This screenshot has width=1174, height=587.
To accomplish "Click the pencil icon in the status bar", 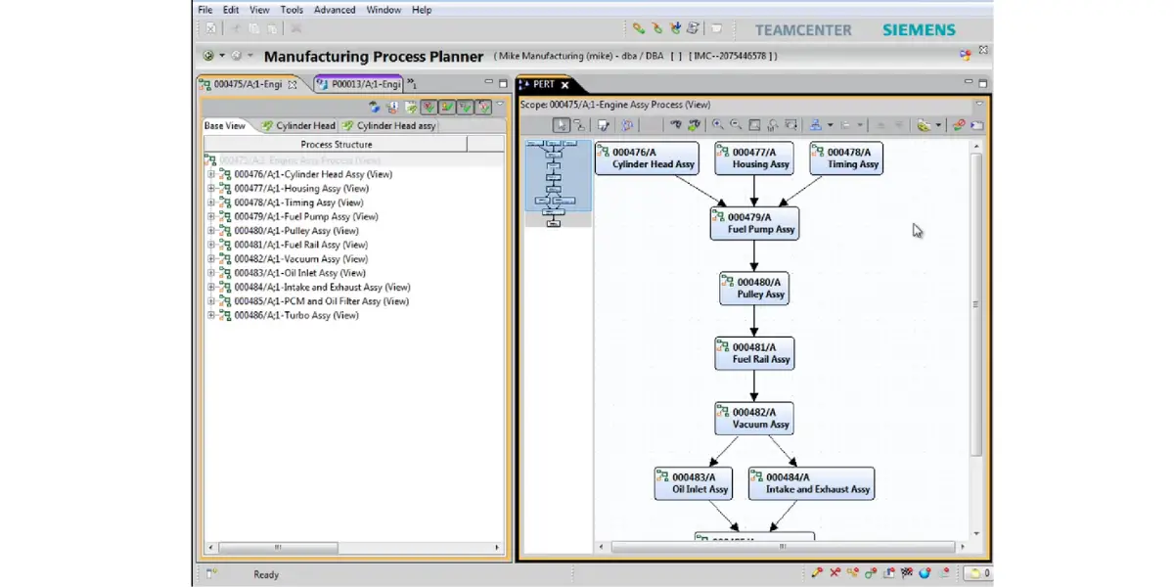I will (x=817, y=572).
